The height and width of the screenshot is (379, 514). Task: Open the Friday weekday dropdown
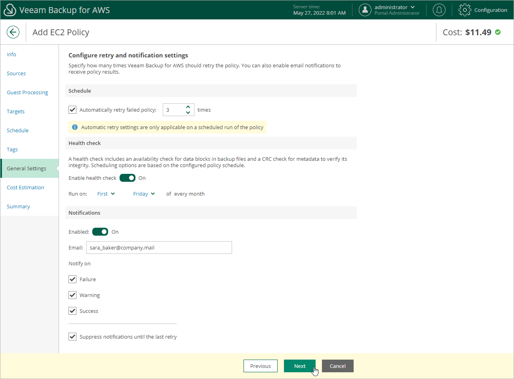point(143,194)
